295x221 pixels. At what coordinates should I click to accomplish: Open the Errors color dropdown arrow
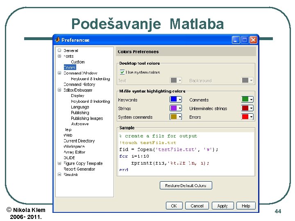(251, 117)
